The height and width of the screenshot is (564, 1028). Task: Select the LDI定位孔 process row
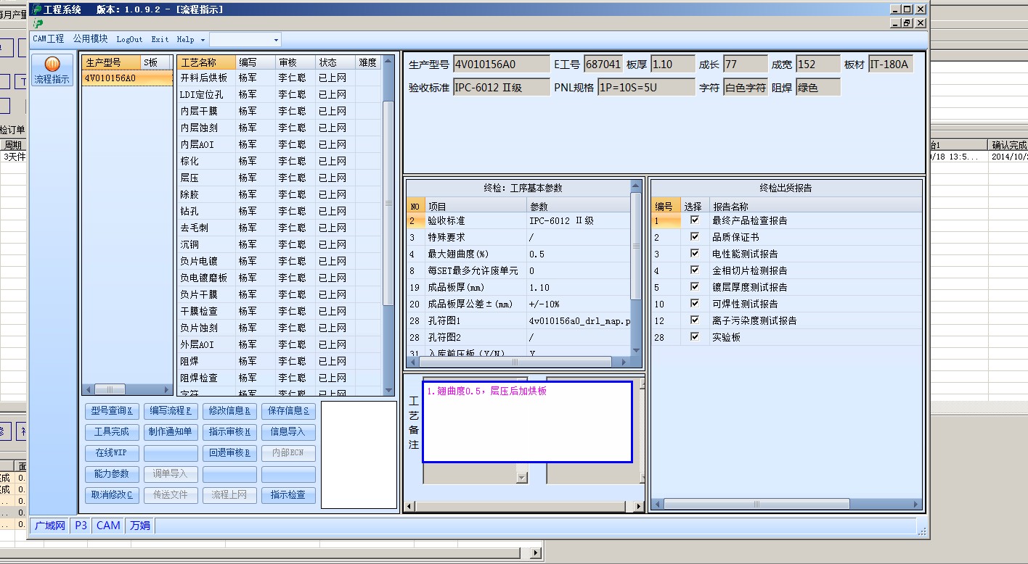pyautogui.click(x=280, y=94)
